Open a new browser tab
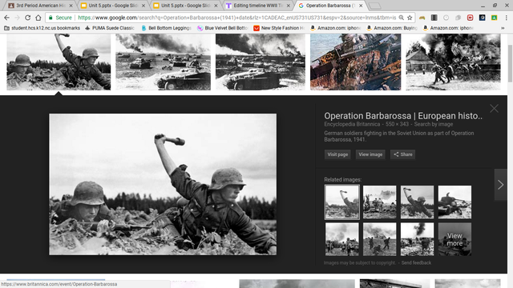 pyautogui.click(x=375, y=6)
